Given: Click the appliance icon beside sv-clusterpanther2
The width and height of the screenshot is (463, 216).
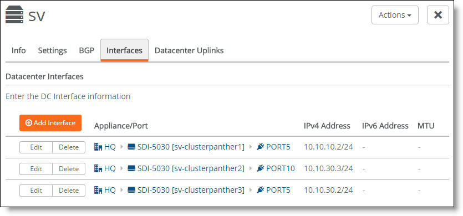Looking at the screenshot, I should (131, 168).
